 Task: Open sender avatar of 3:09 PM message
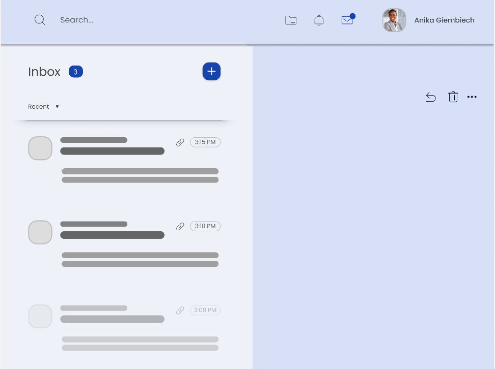(x=40, y=316)
